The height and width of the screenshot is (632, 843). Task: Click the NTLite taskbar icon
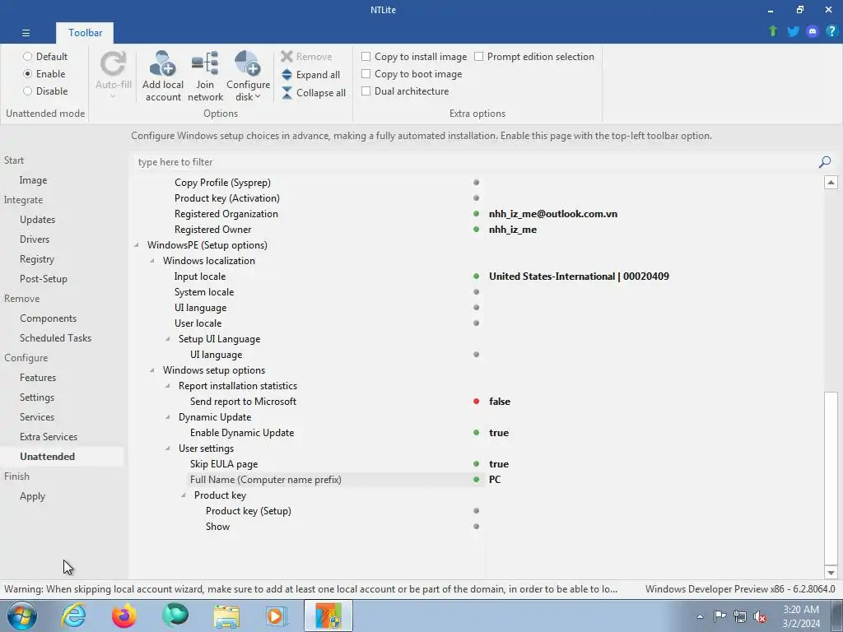328,616
